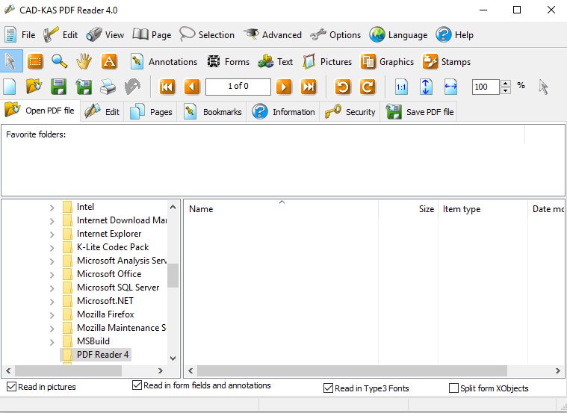567x413 pixels.
Task: Open the File menu
Action: [x=20, y=35]
